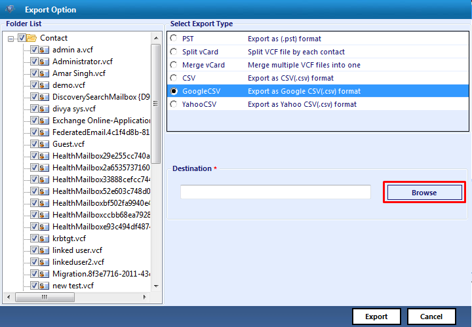
Task: Click 'Merge multiple VCF files into one' text
Action: click(x=304, y=65)
